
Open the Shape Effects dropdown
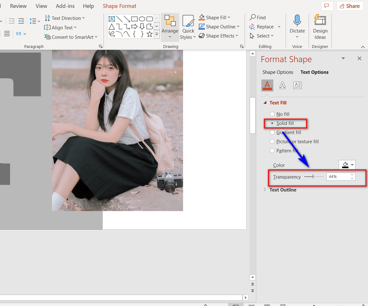[x=218, y=36]
